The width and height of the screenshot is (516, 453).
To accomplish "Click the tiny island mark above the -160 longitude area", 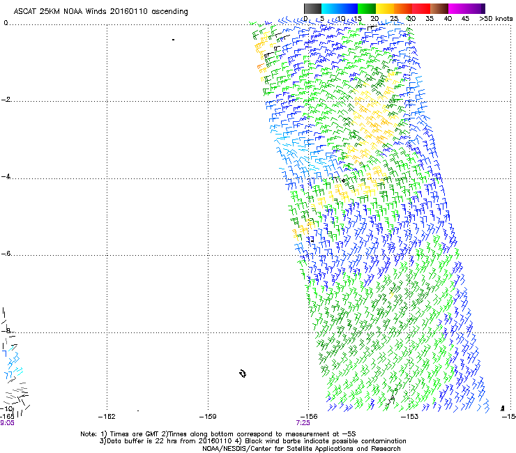I will tap(173, 40).
